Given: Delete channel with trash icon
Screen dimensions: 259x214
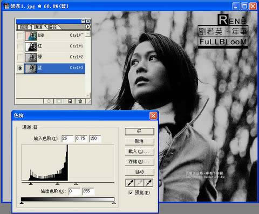Looking at the screenshot, I should 80,101.
